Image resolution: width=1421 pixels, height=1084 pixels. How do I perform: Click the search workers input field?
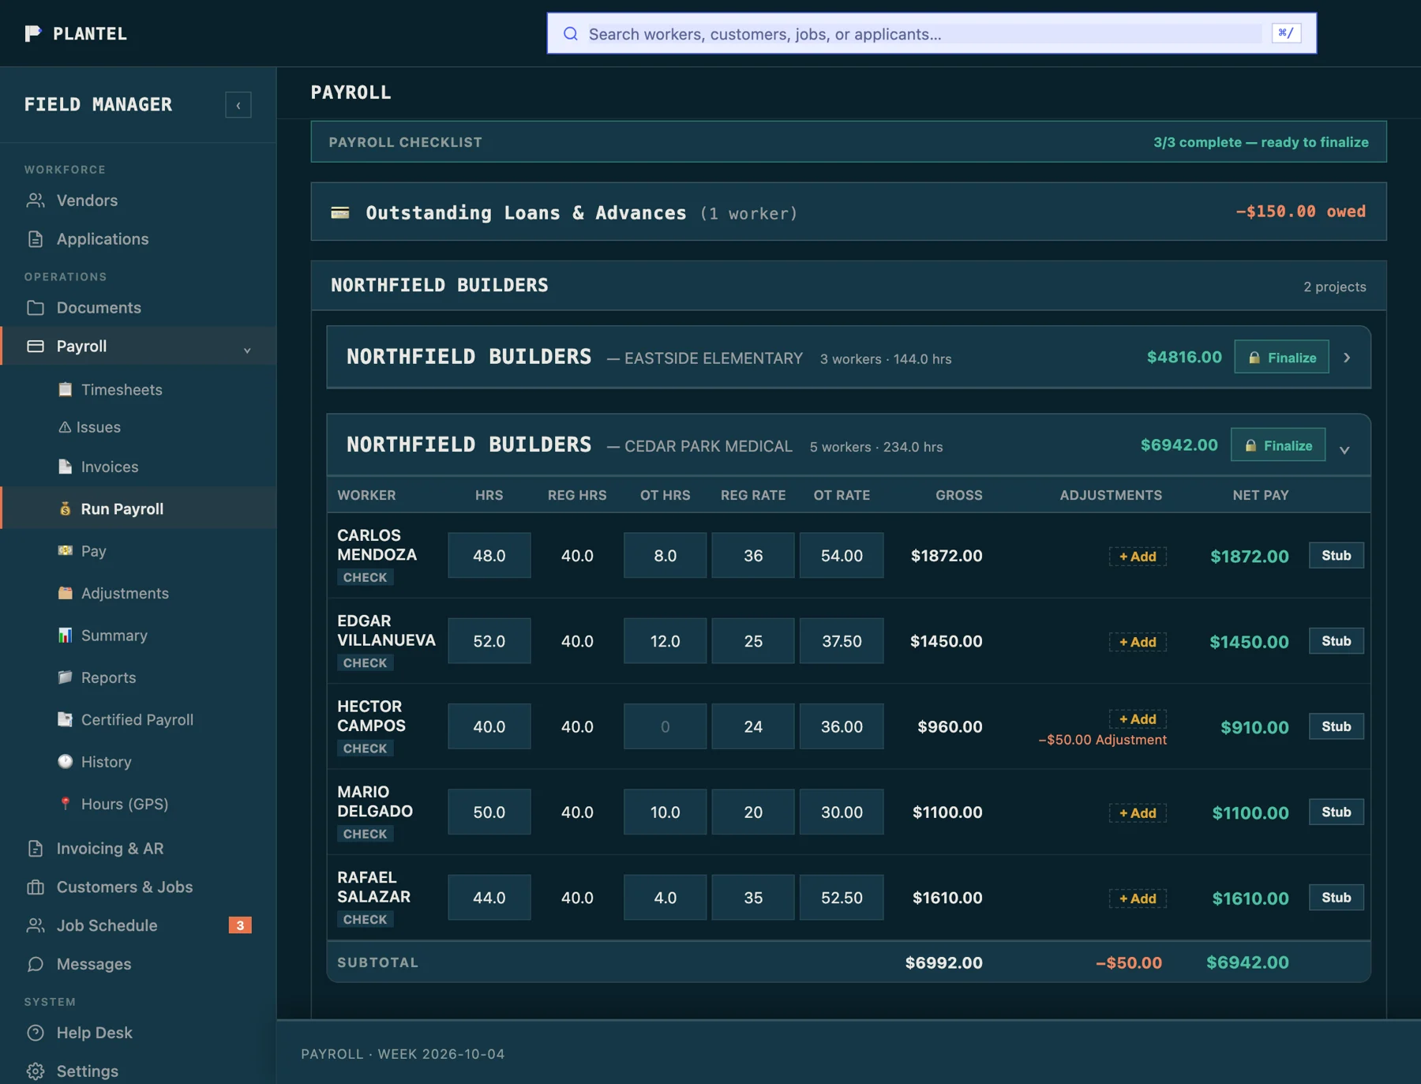coord(932,34)
